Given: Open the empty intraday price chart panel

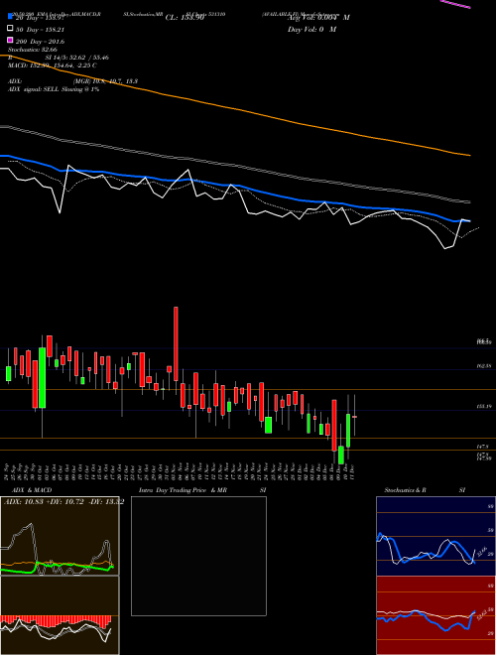Looking at the screenshot, I should (x=198, y=556).
